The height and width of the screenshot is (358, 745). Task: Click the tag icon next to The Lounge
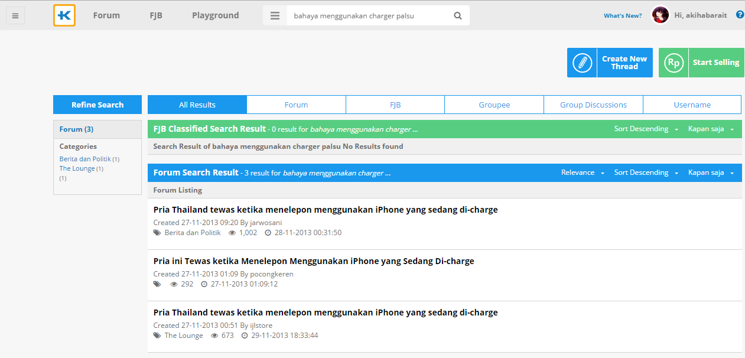click(x=157, y=336)
